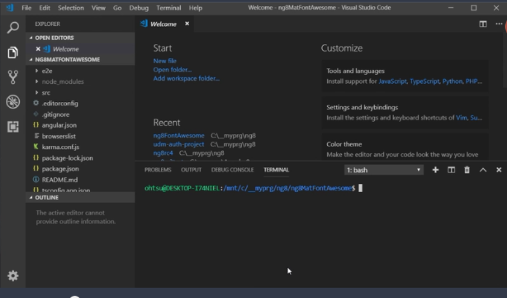
Task: Close Welcome in Open Editors list
Action: tap(38, 49)
